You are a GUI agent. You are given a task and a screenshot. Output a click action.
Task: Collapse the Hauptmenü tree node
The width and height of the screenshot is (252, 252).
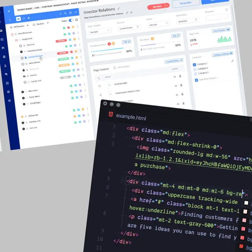[16, 40]
